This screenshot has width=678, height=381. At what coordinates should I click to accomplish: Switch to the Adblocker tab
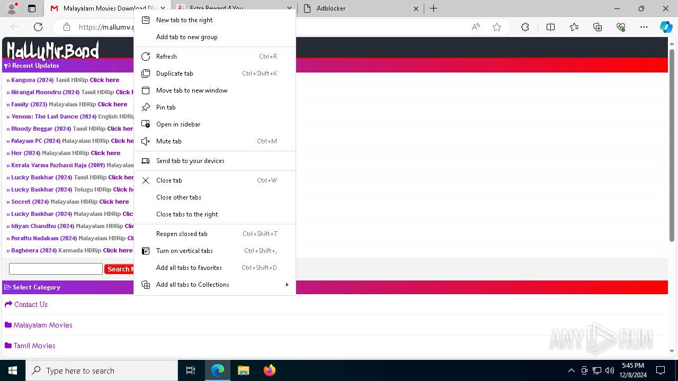click(x=361, y=8)
